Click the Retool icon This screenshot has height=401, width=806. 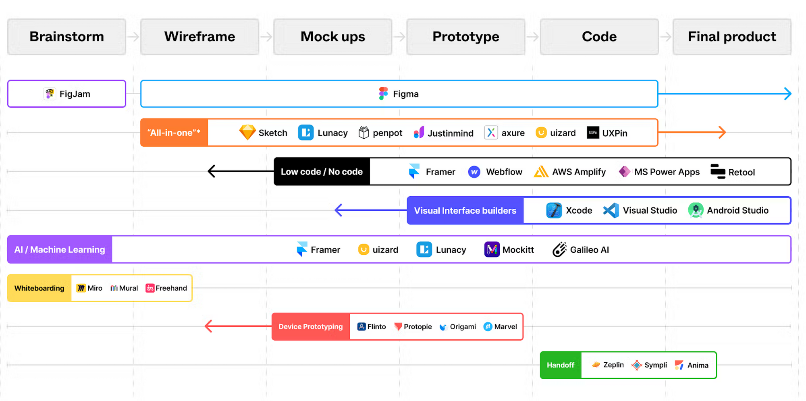[x=718, y=172]
